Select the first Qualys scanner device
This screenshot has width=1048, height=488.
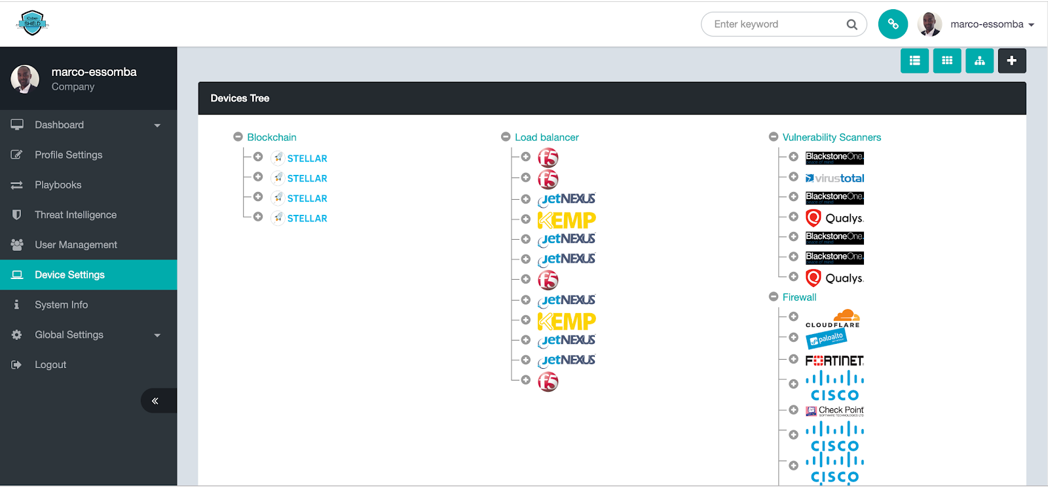click(834, 218)
